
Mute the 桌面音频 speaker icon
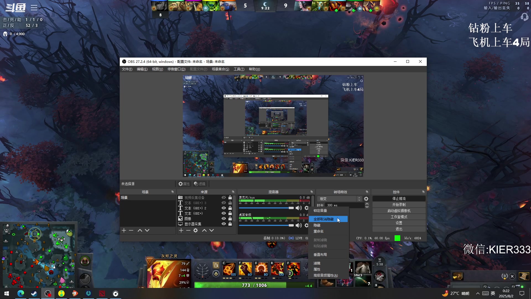coord(299,225)
